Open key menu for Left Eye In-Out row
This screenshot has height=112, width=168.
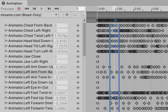78,88
